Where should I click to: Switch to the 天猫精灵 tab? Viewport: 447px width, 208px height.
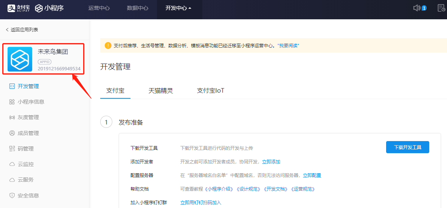(161, 91)
